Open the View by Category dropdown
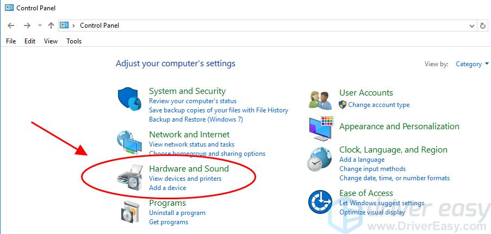This screenshot has width=491, height=234. [468, 64]
